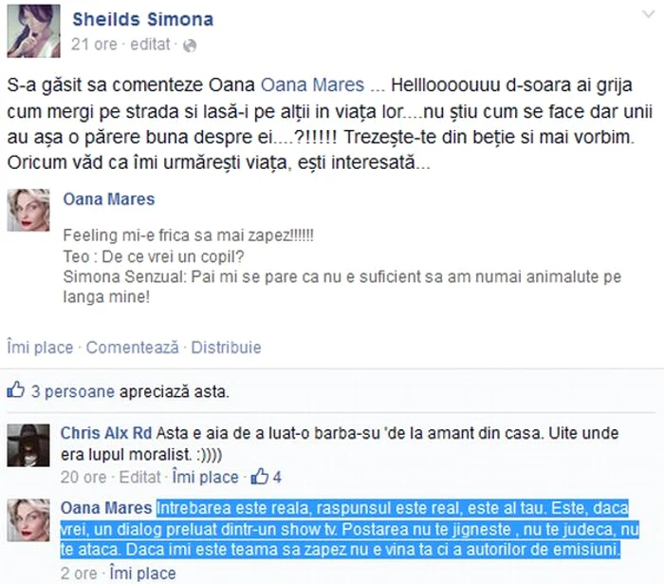This screenshot has width=664, height=584.
Task: Open Sheilds Simona profile picture
Action: pos(33,30)
